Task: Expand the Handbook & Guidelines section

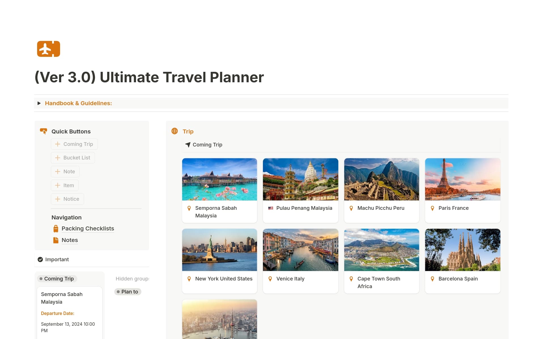Action: point(39,103)
